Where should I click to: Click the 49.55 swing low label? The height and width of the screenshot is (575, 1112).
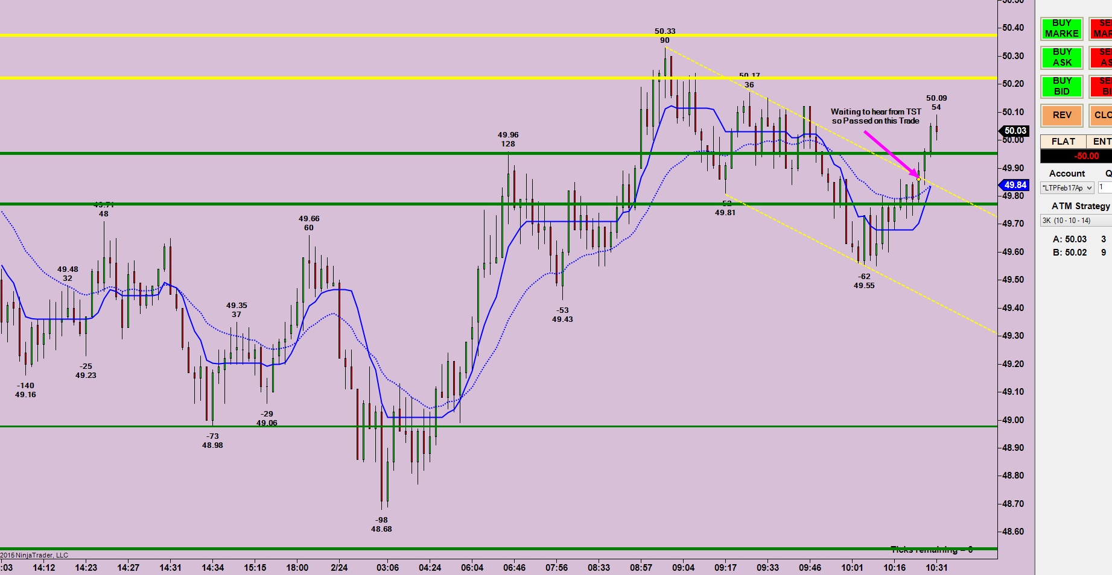point(864,286)
